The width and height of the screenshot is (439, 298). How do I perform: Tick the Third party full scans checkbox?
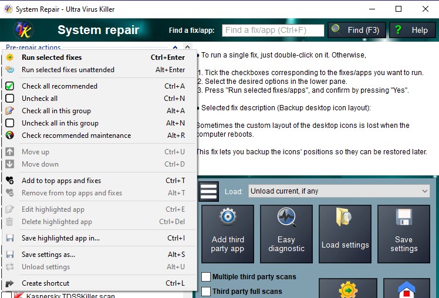coord(206,292)
